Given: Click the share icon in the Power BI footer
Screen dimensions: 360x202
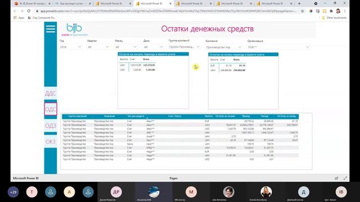Looking at the screenshot, I should click(x=336, y=178).
